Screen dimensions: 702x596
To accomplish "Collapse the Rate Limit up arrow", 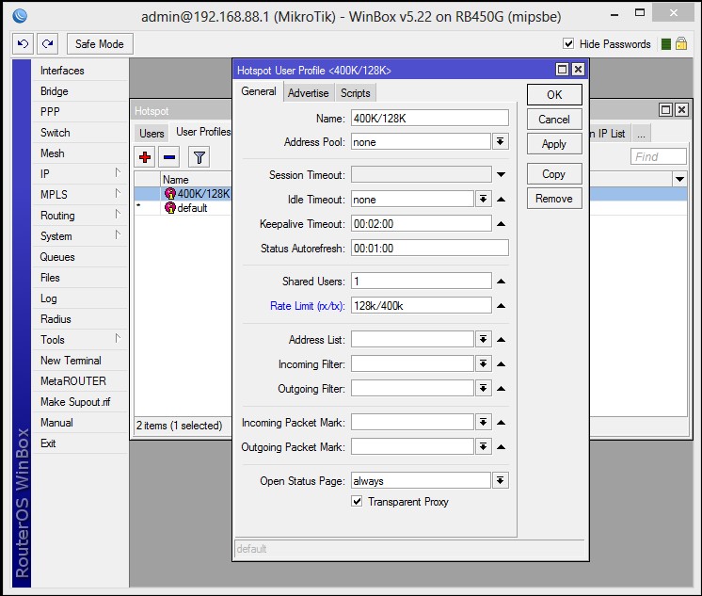I will click(x=501, y=306).
